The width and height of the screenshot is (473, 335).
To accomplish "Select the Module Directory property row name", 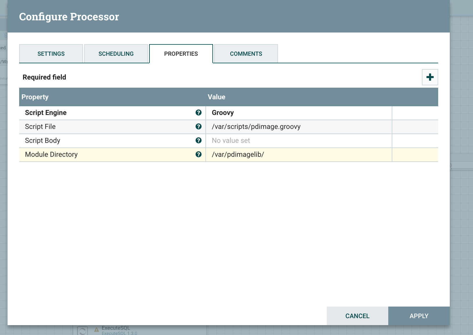I will coord(51,154).
